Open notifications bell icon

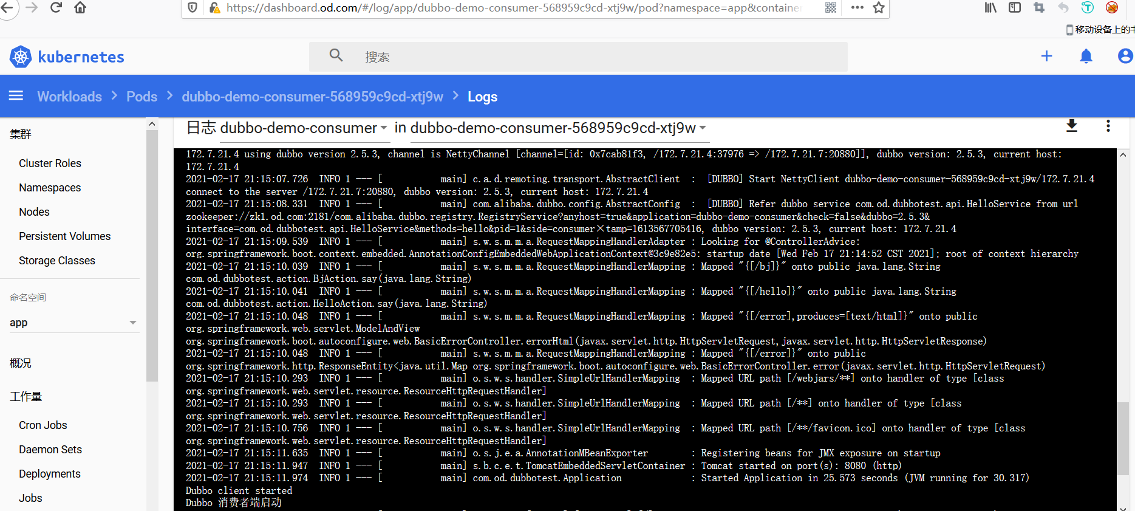tap(1086, 56)
